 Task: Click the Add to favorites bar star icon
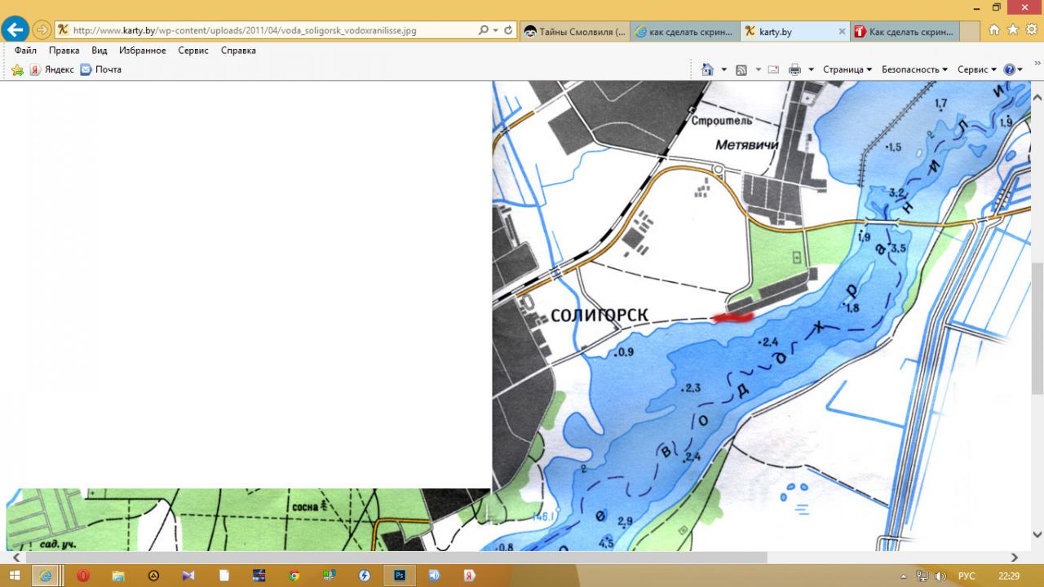point(17,70)
